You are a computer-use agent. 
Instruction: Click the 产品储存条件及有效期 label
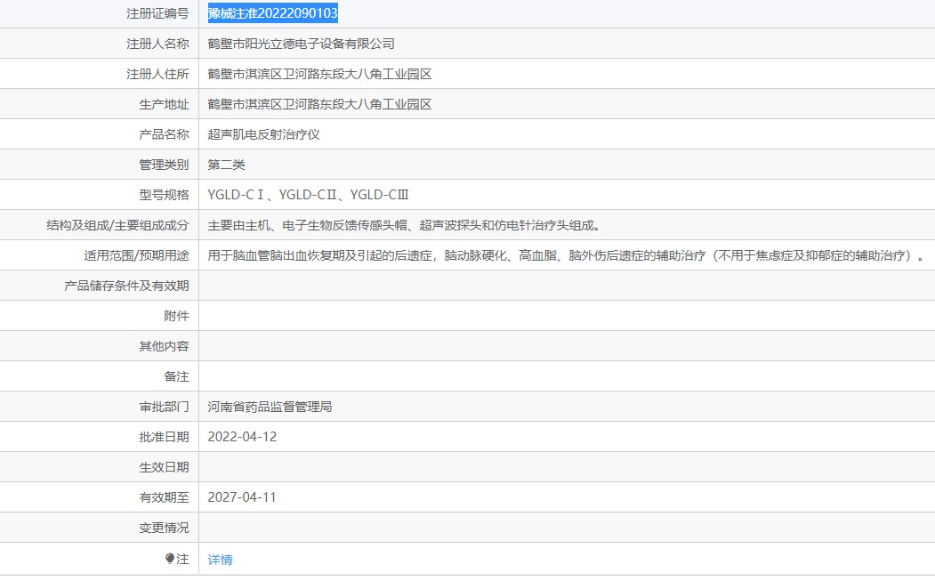(126, 286)
